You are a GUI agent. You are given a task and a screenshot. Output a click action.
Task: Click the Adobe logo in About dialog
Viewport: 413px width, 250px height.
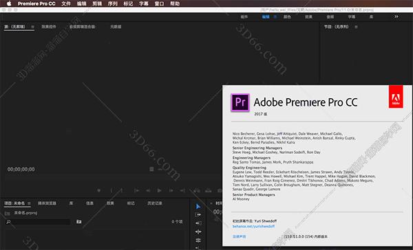coord(396,96)
